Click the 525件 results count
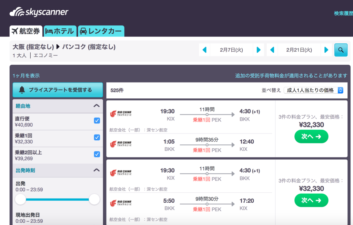This screenshot has width=353, height=225. (x=117, y=90)
